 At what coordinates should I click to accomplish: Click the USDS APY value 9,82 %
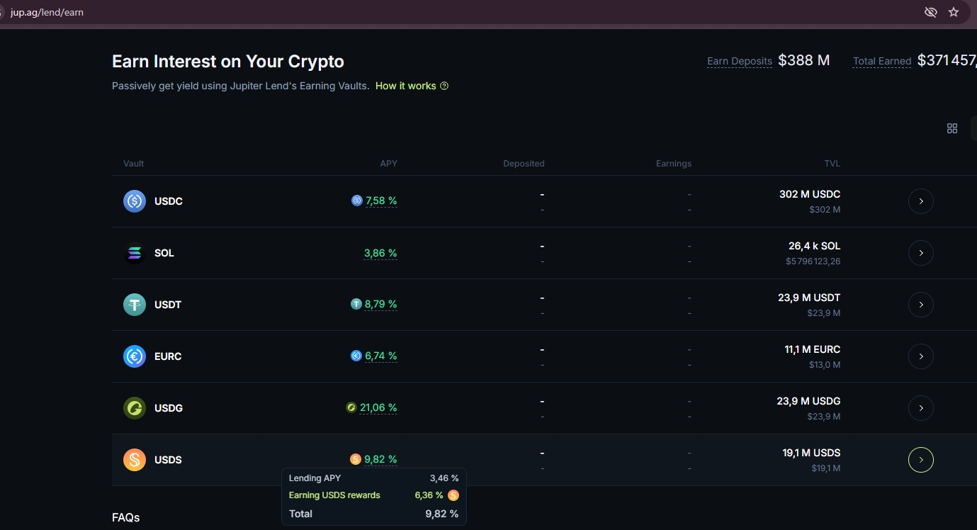point(380,459)
